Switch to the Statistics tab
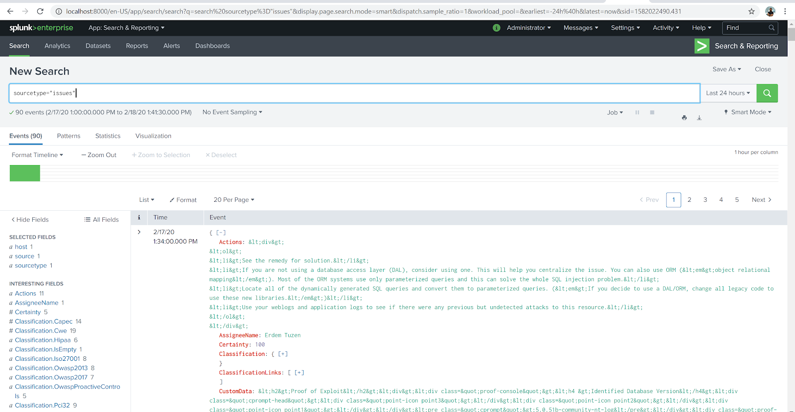The width and height of the screenshot is (795, 412). coord(108,136)
